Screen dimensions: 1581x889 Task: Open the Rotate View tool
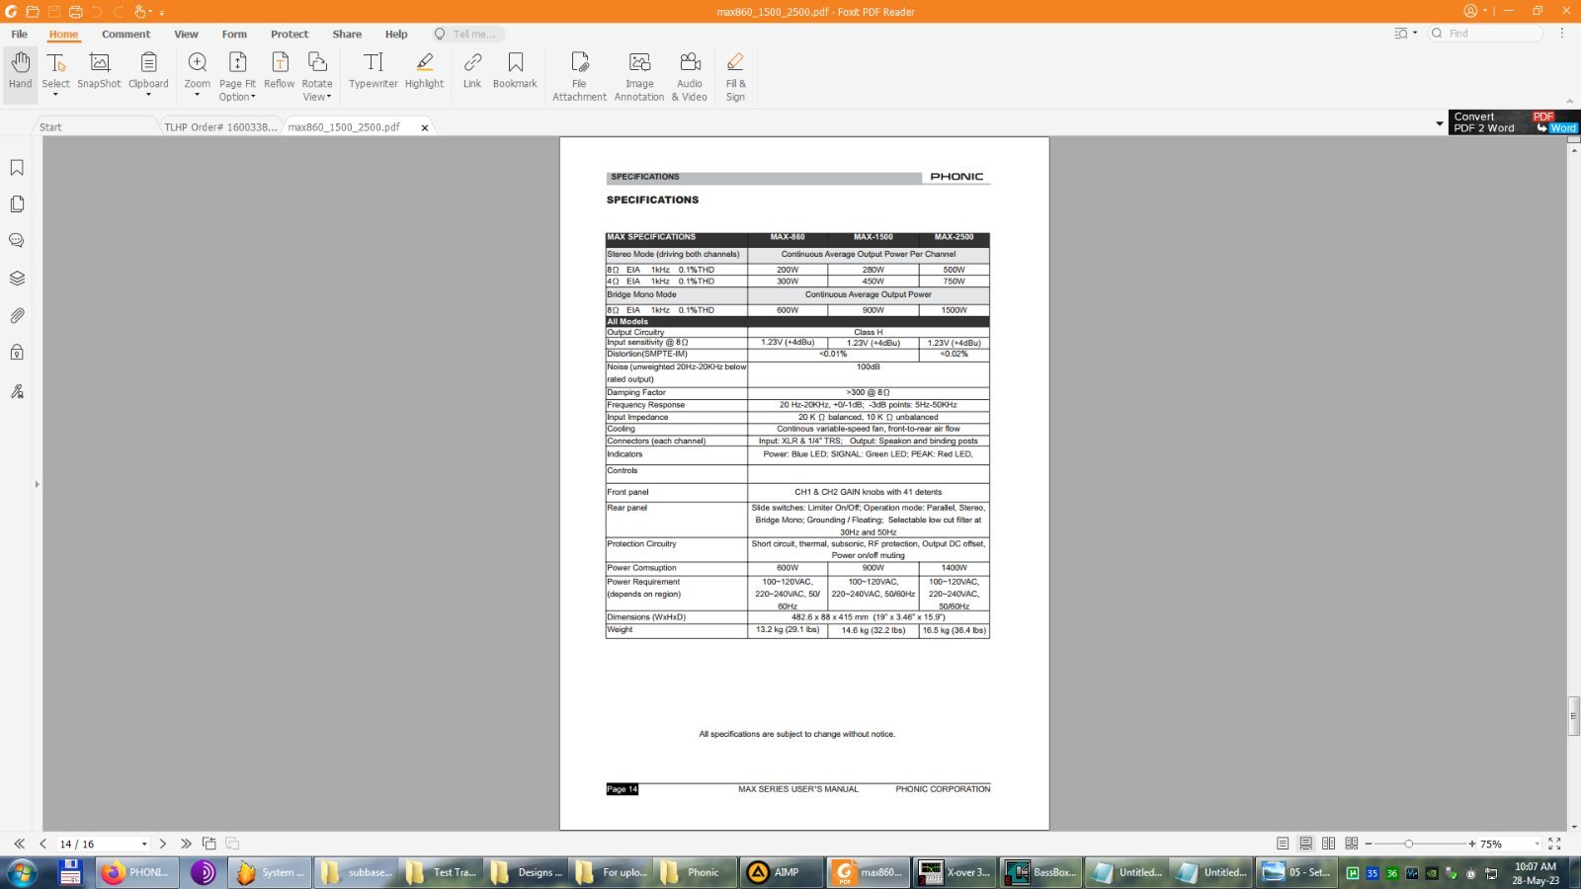click(x=317, y=75)
